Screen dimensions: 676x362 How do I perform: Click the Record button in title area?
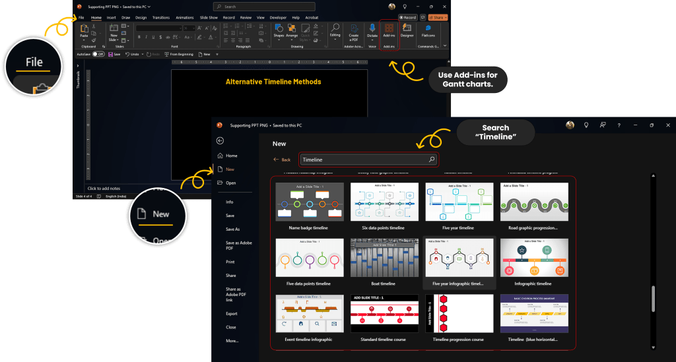(408, 17)
